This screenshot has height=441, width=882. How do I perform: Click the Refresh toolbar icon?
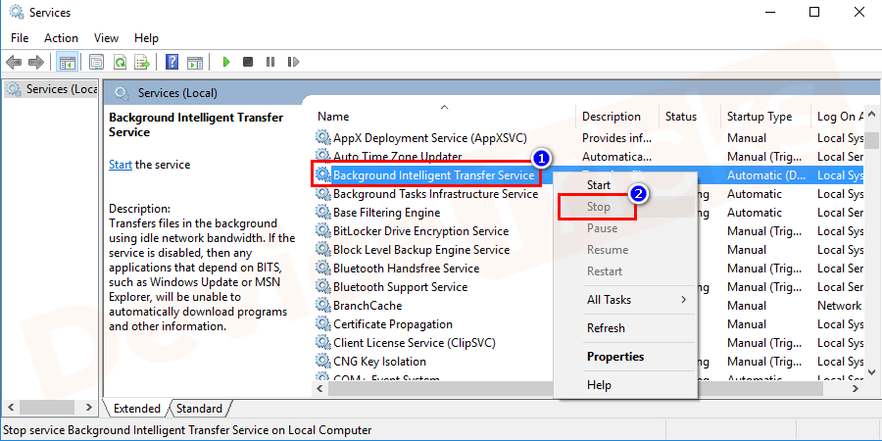coord(120,62)
